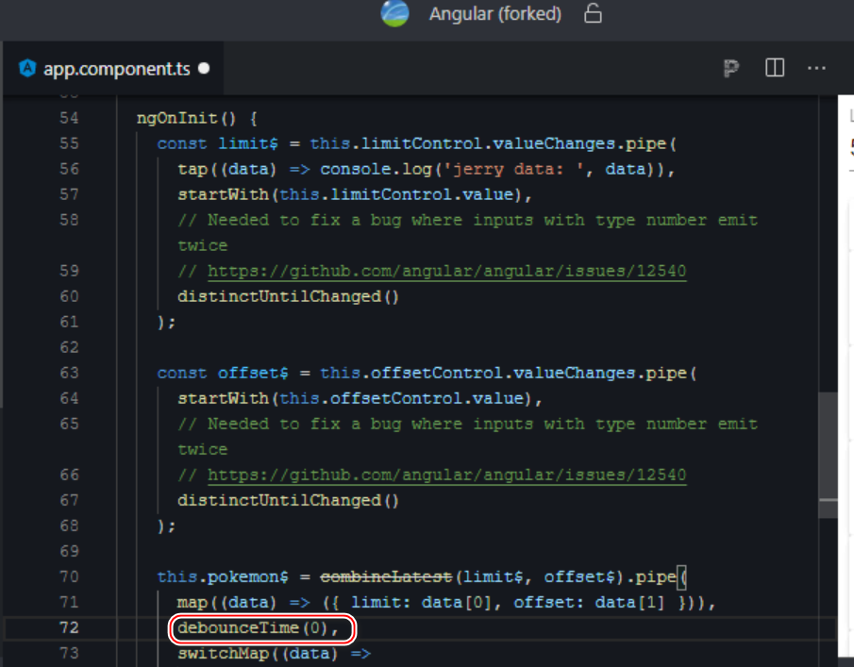Click offset$ variable on line 63

pyautogui.click(x=253, y=373)
